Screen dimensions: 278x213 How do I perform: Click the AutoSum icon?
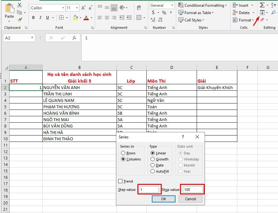pyautogui.click(x=262, y=5)
